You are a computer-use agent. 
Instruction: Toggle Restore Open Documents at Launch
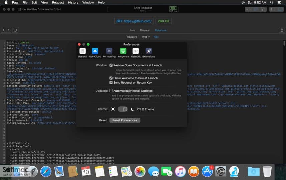coord(111,65)
